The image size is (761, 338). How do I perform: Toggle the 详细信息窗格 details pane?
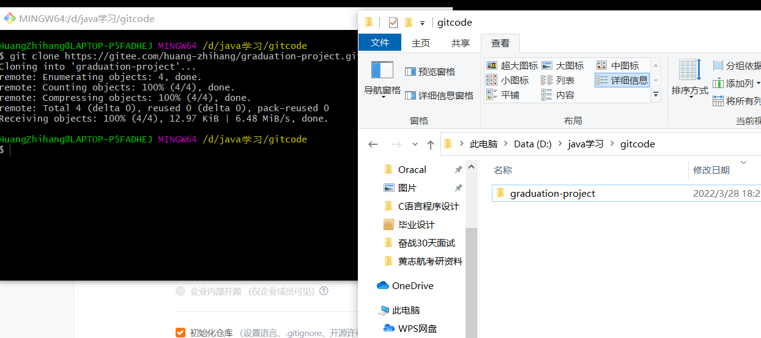(439, 95)
